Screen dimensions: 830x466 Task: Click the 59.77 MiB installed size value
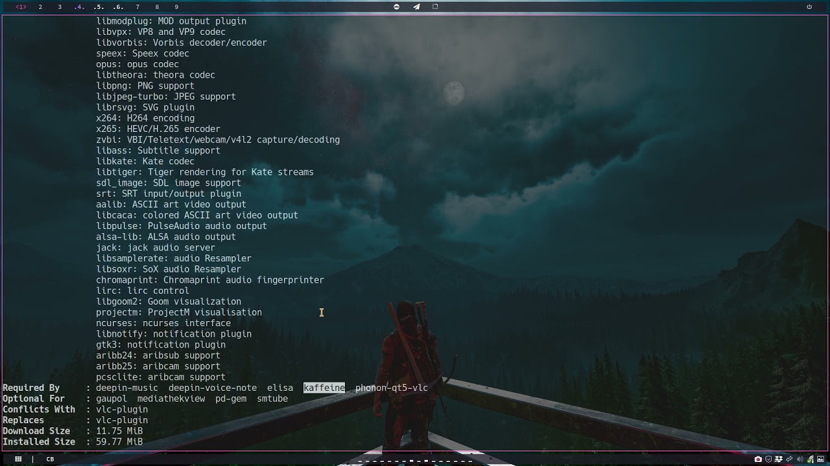point(119,442)
